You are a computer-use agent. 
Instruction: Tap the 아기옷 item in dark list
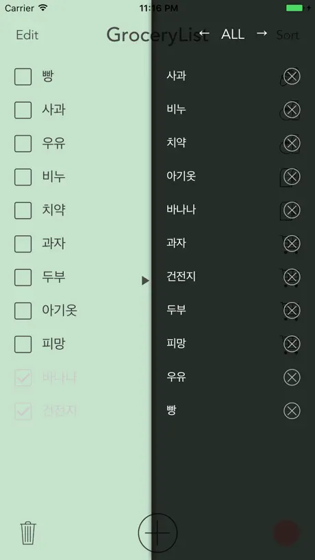pos(181,176)
